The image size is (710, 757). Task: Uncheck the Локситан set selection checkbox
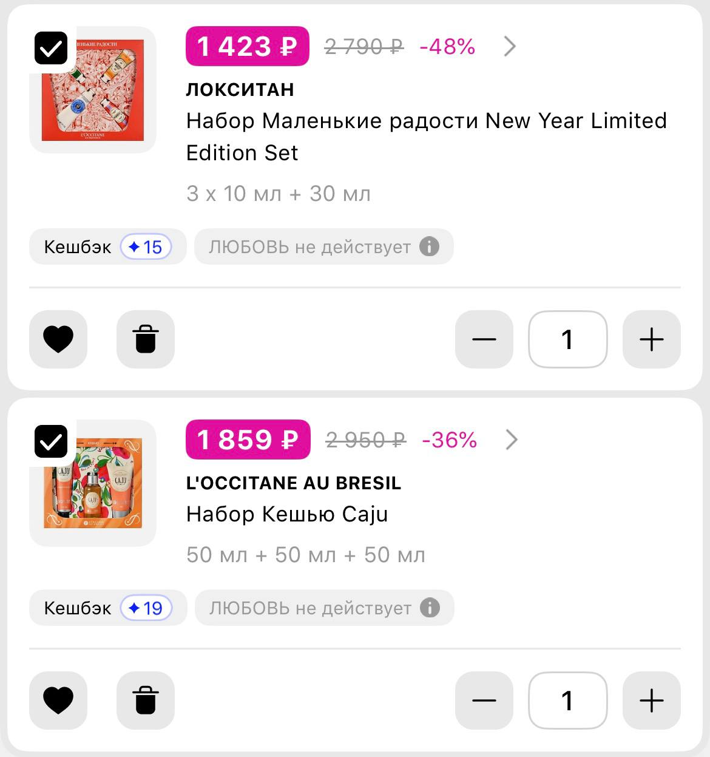pos(51,48)
